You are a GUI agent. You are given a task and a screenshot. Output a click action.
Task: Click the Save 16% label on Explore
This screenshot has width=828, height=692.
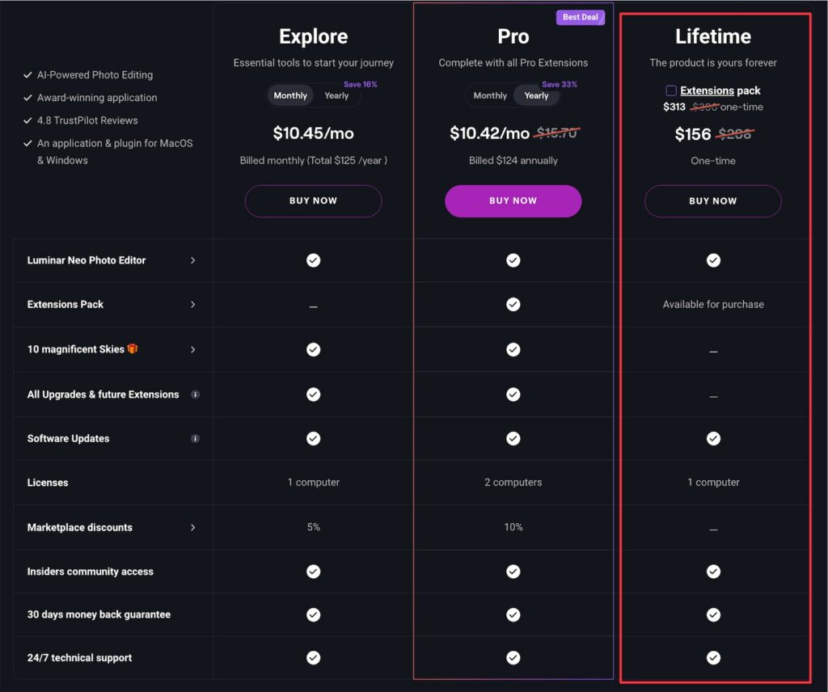point(360,84)
